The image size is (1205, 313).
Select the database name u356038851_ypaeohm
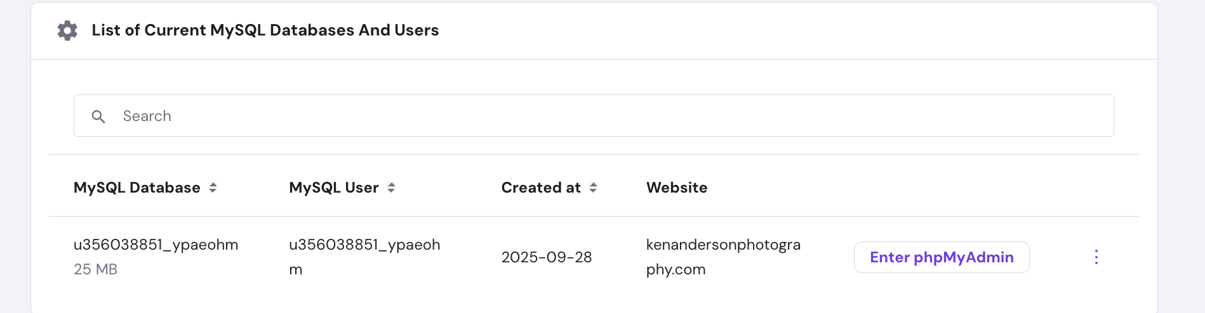tap(156, 245)
